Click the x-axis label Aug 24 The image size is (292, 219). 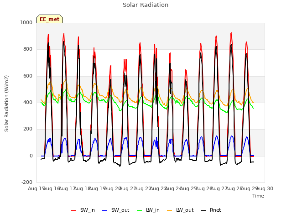173,188
